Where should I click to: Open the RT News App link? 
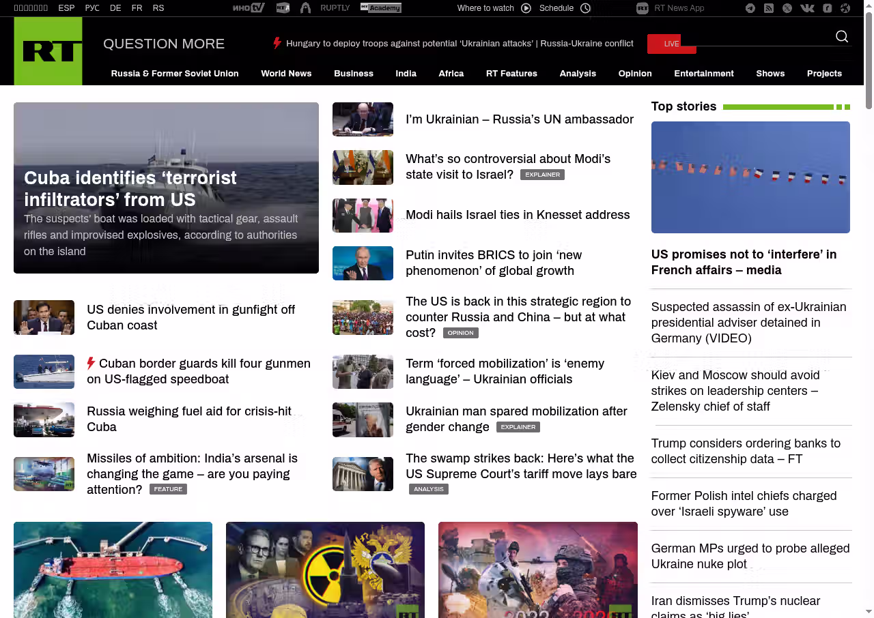click(671, 8)
